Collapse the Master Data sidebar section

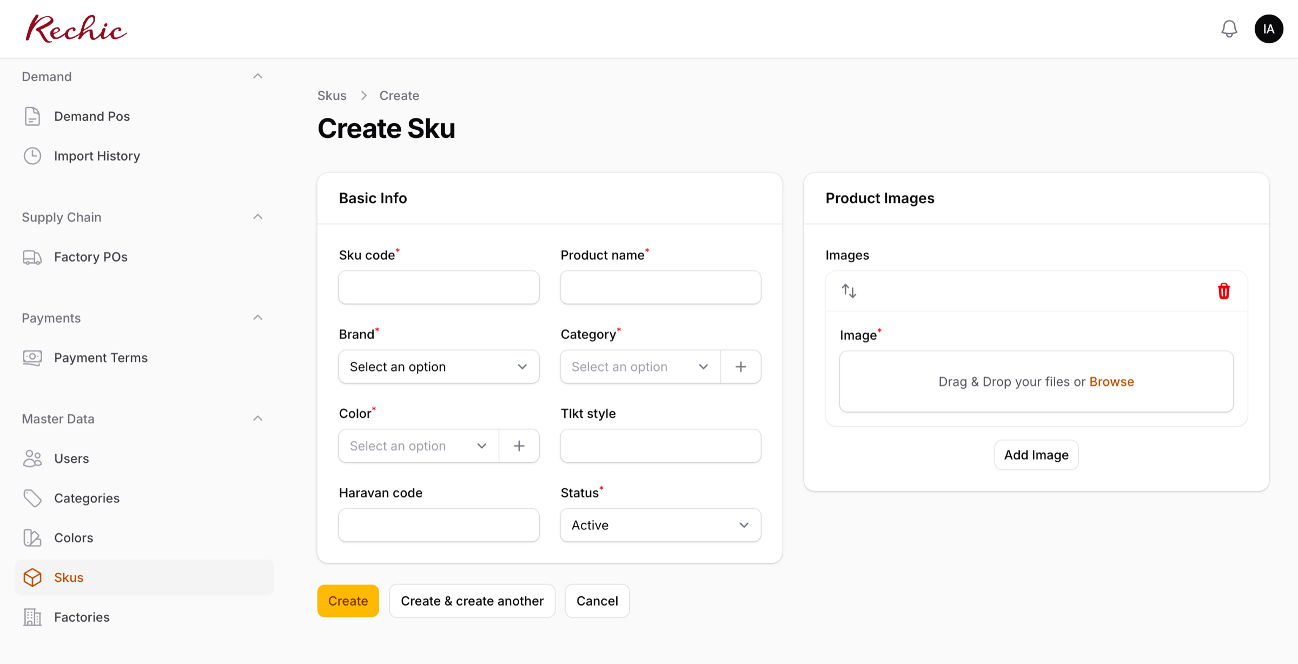257,419
